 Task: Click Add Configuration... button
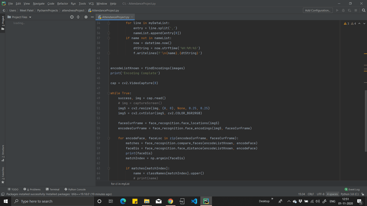318,10
